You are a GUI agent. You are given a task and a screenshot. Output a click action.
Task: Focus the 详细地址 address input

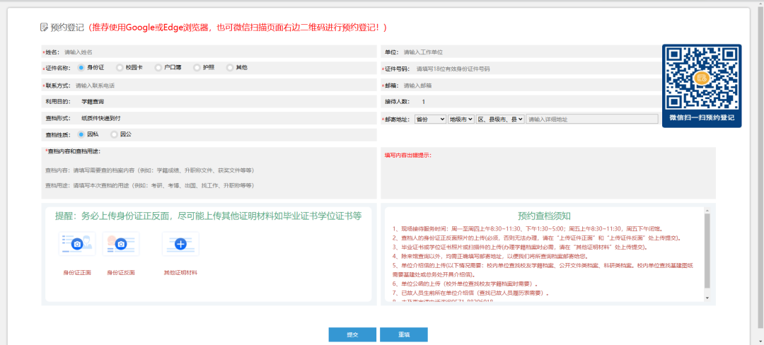tap(592, 119)
